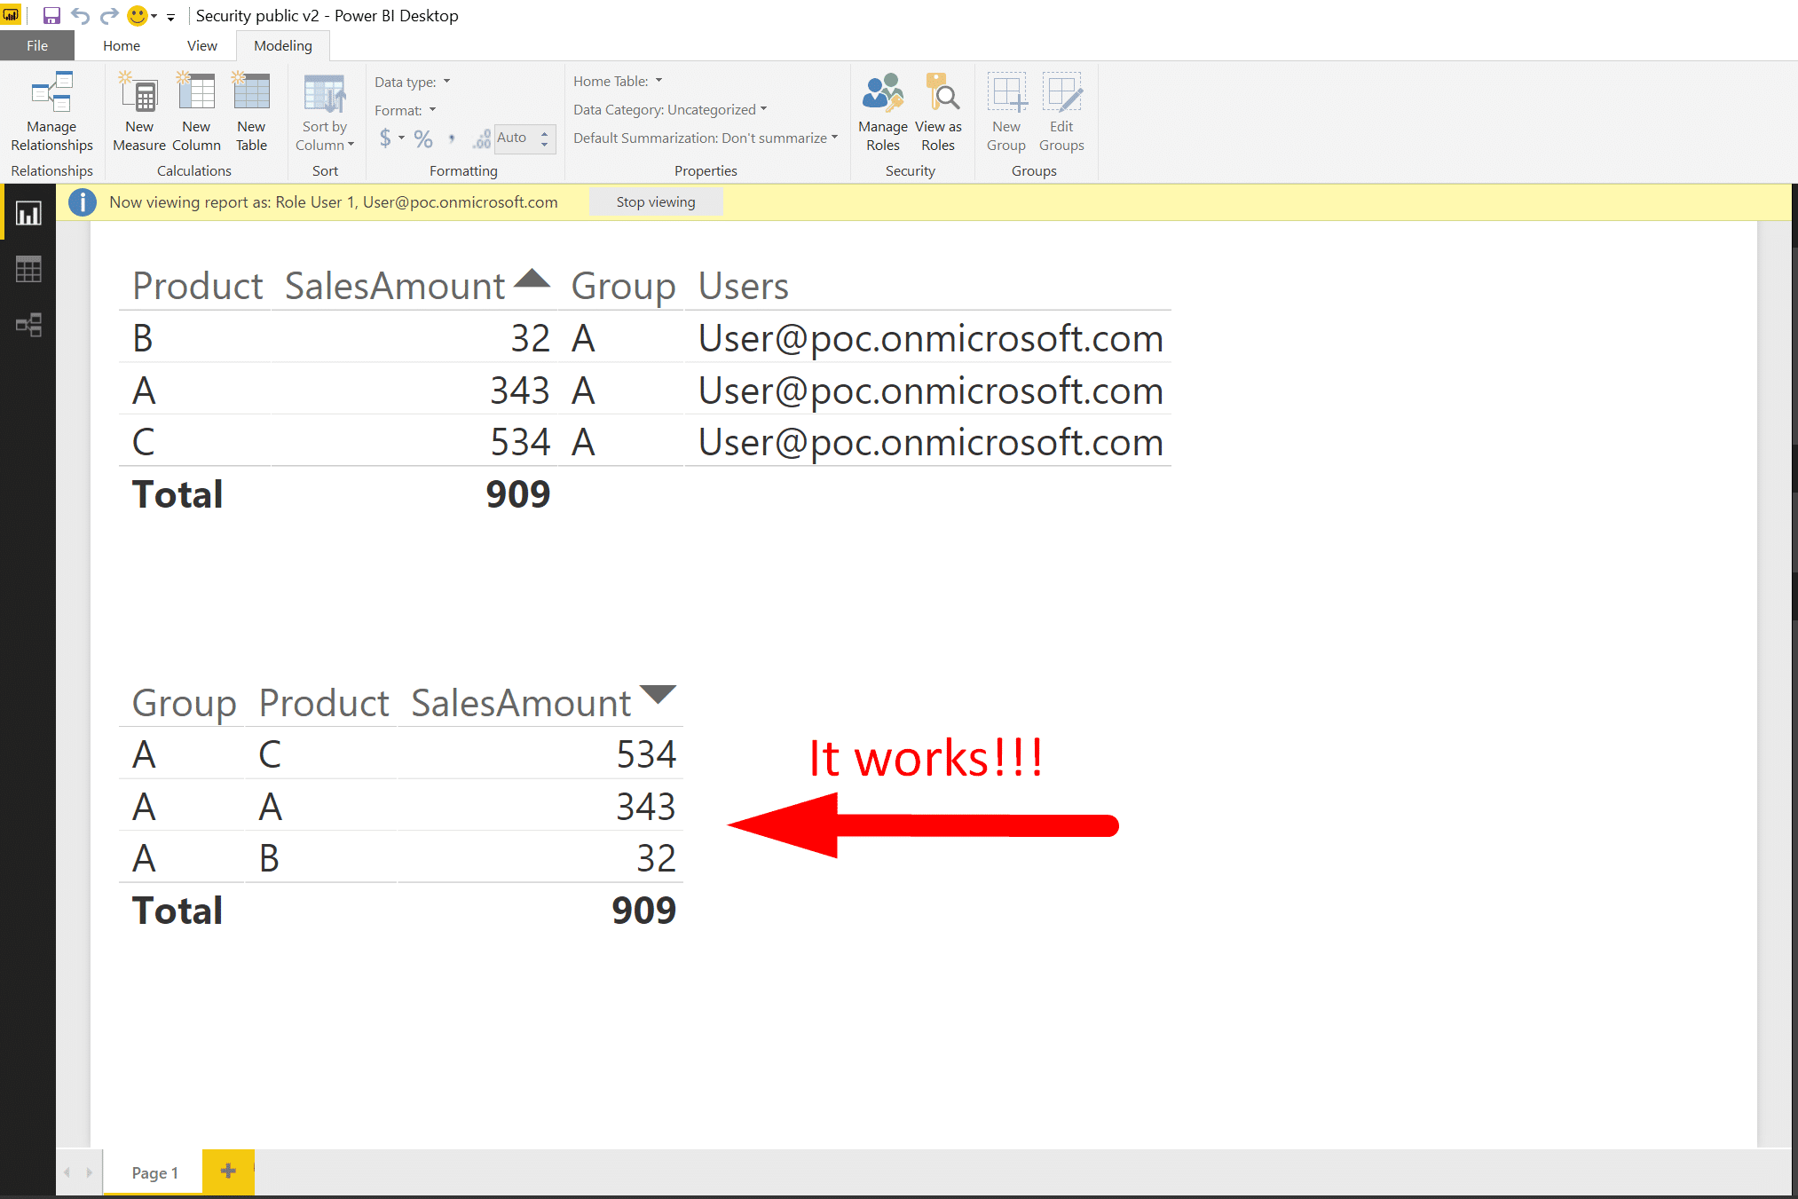Create a New Table
The width and height of the screenshot is (1798, 1199).
(x=251, y=111)
